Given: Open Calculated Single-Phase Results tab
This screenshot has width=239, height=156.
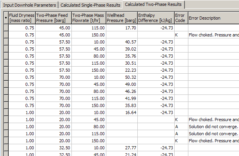Looking at the screenshot, I should pos(90,5).
